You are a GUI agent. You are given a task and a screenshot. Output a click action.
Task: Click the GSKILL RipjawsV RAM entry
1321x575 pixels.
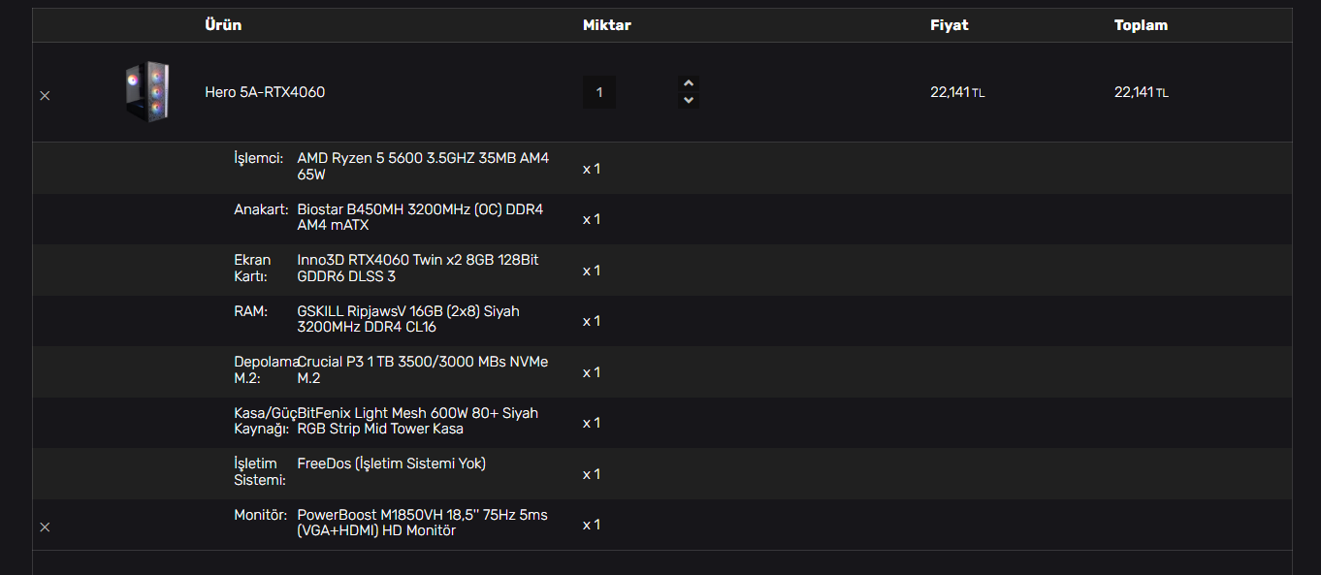click(x=407, y=319)
